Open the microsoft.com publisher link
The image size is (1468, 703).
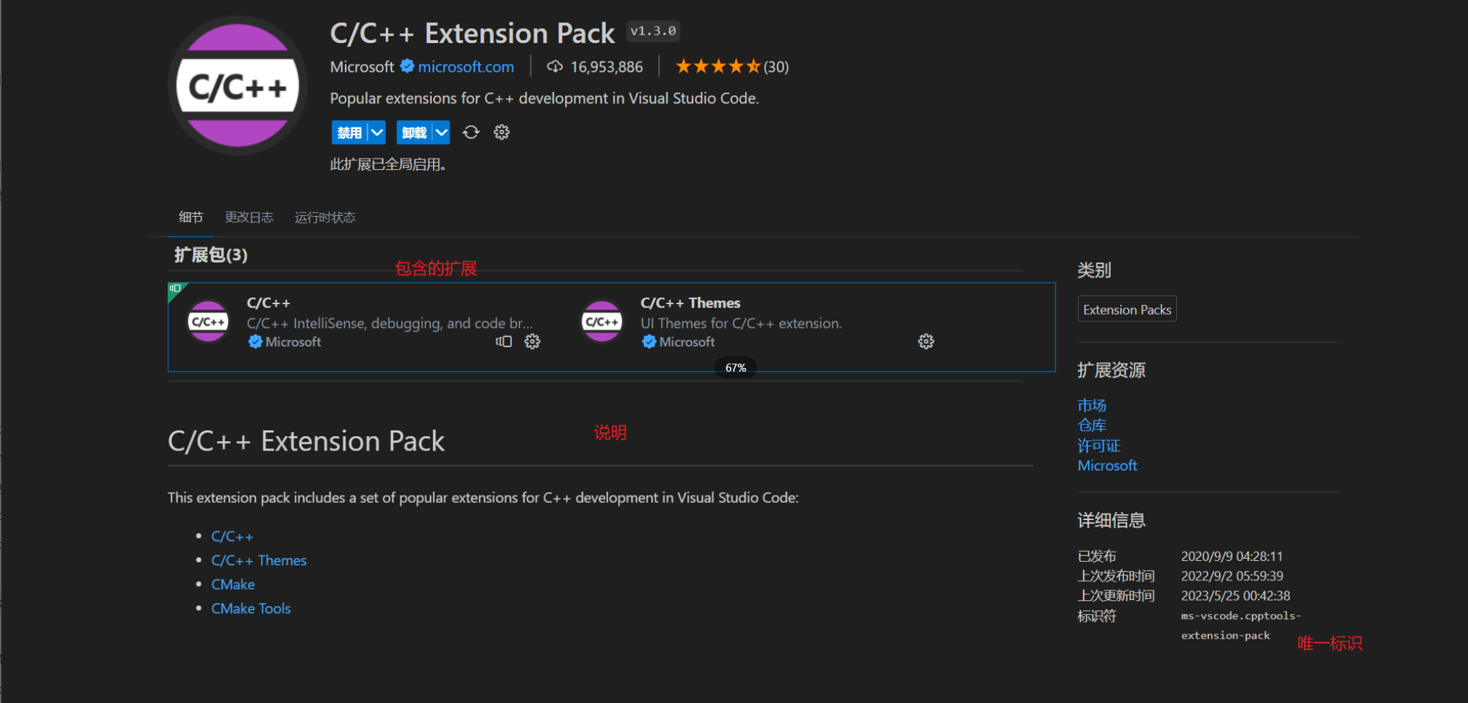tap(466, 67)
